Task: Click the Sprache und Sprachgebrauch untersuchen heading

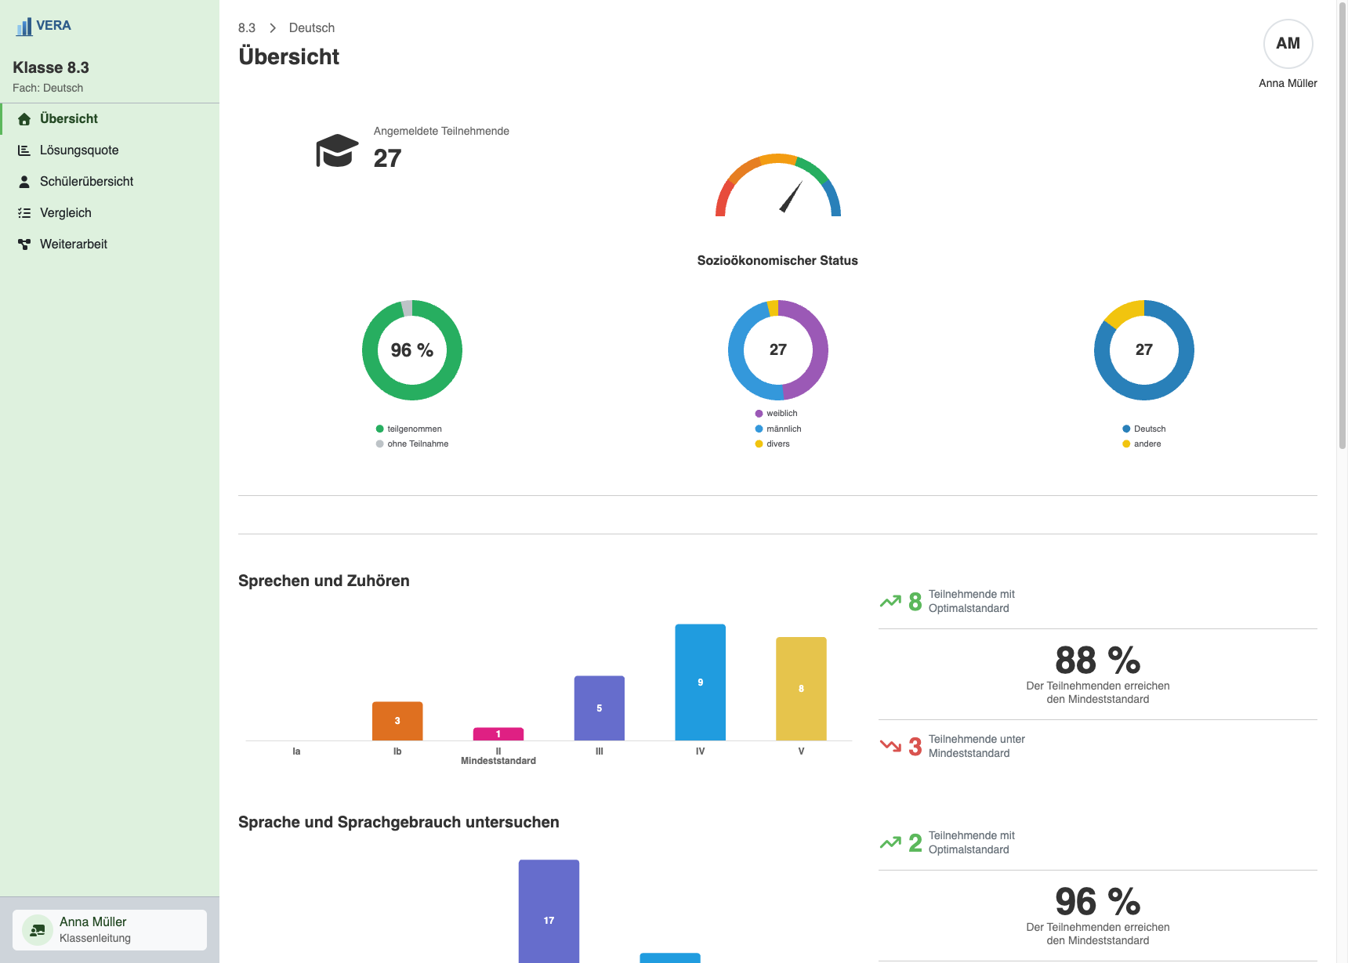Action: tap(399, 822)
